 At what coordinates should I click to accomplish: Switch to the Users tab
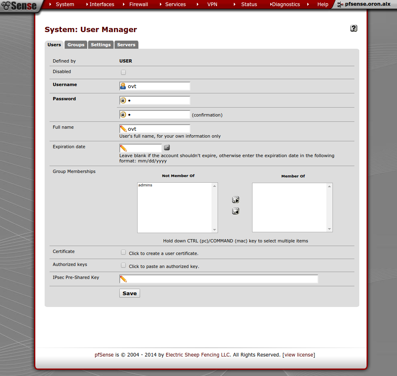coord(54,45)
